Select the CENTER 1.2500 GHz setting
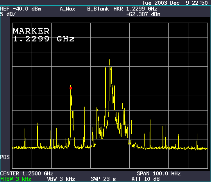The height and width of the screenshot is (182, 211). [x=27, y=173]
